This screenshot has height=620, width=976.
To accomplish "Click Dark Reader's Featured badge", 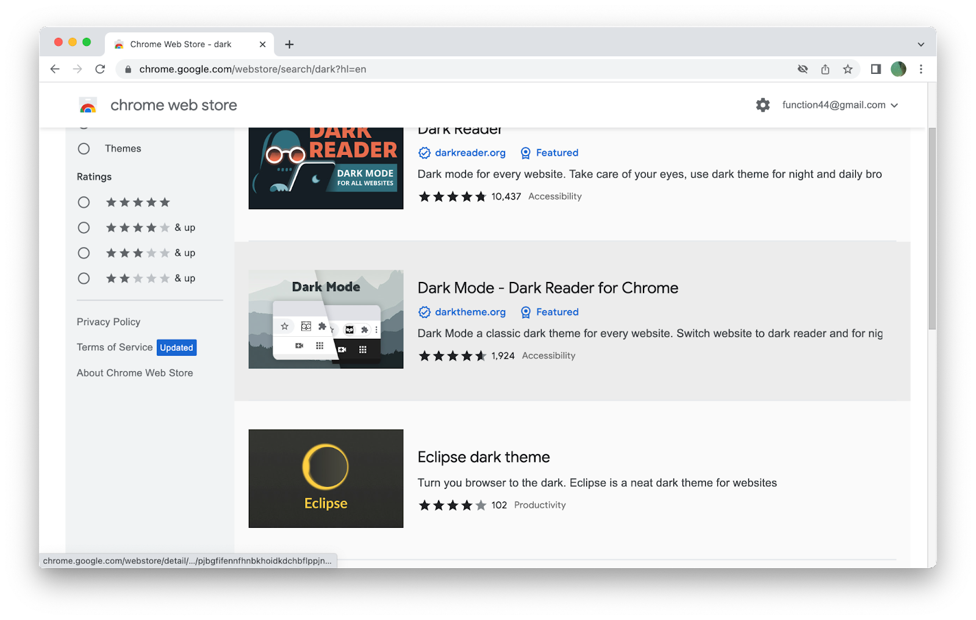I will pyautogui.click(x=550, y=153).
